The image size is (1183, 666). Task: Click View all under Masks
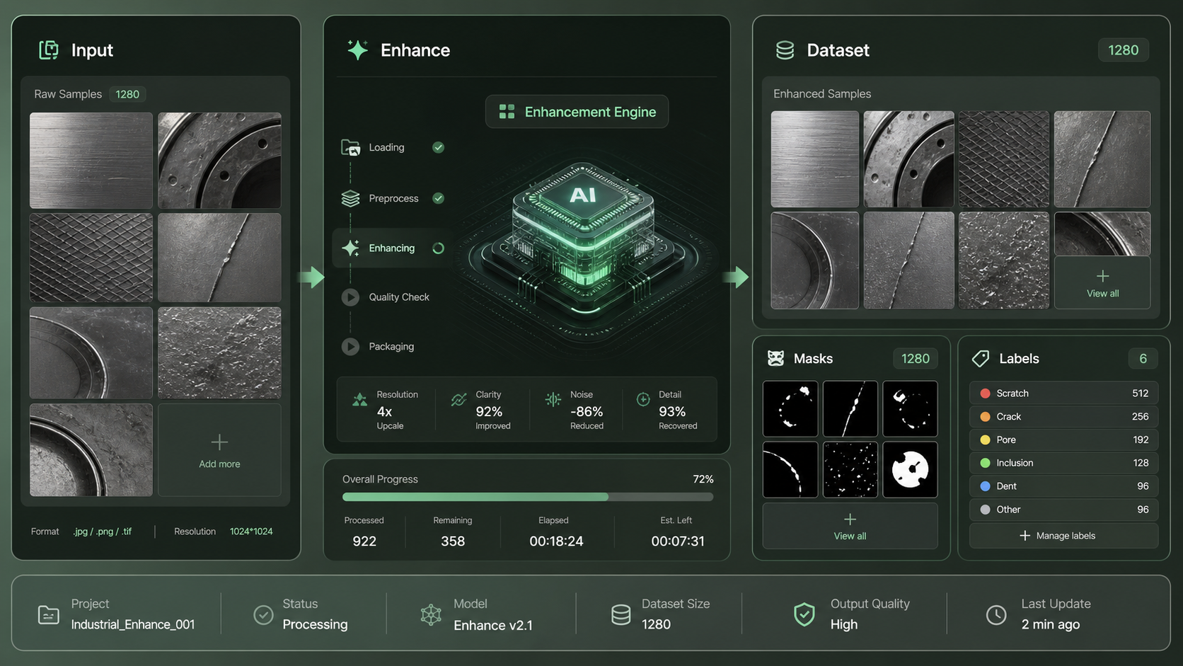[850, 526]
